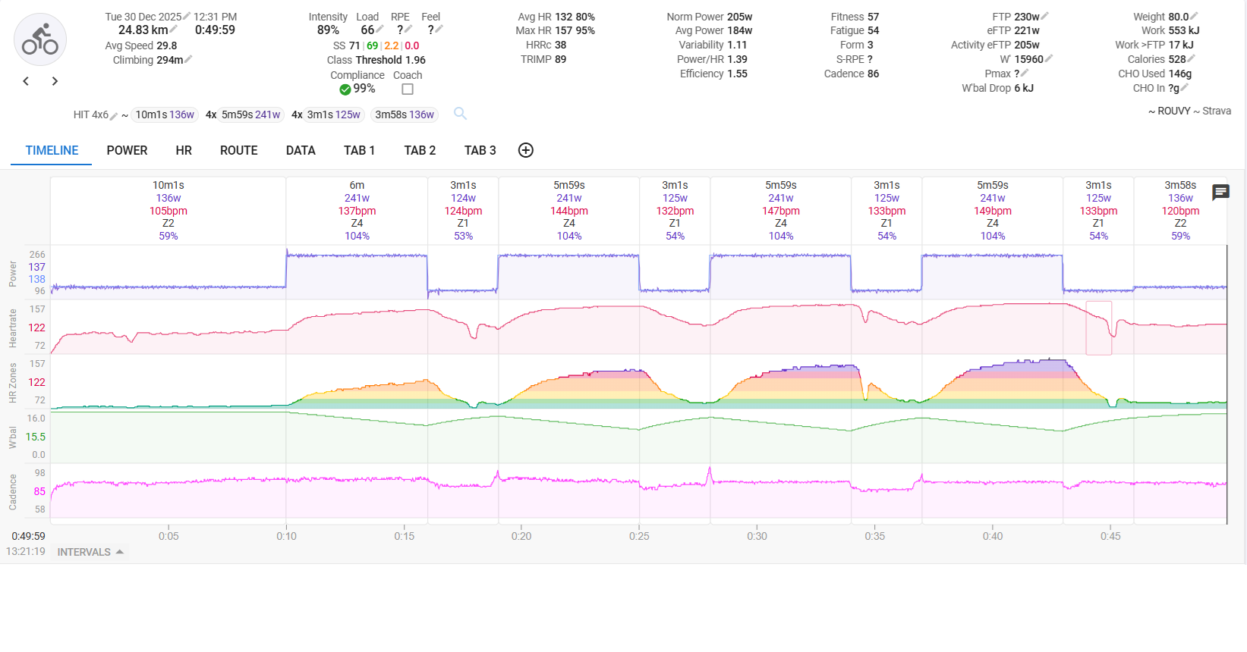The height and width of the screenshot is (652, 1247).
Task: Edit the Weight 80.0 pencil icon
Action: (x=1194, y=16)
